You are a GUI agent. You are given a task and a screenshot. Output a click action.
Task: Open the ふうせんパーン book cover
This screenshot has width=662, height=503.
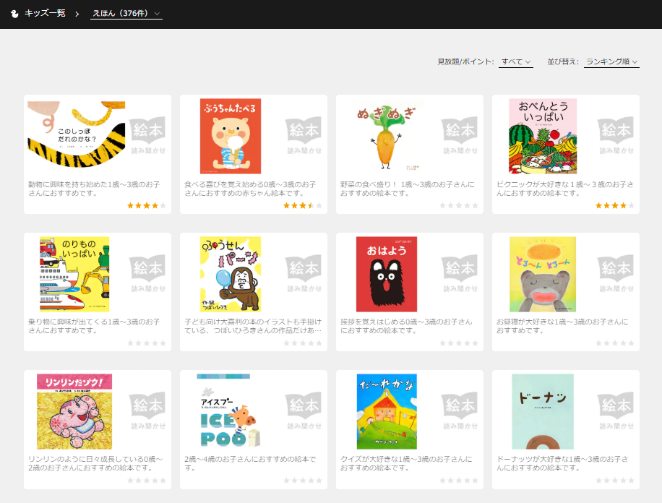click(x=231, y=274)
